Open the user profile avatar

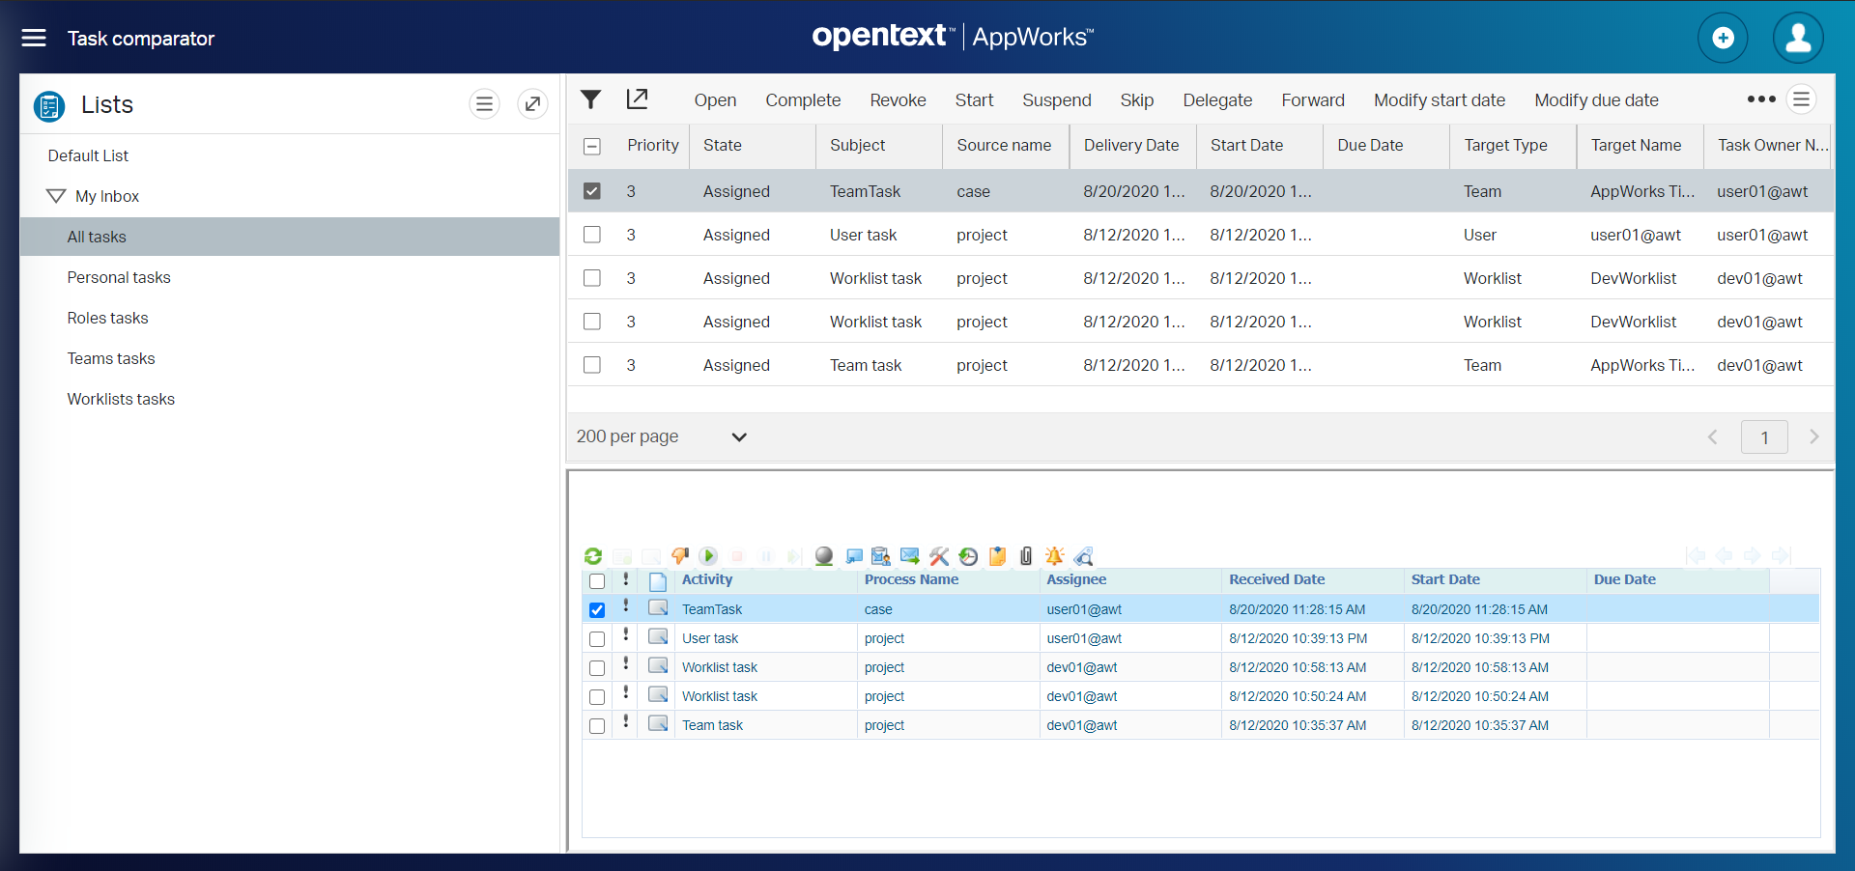click(1798, 39)
